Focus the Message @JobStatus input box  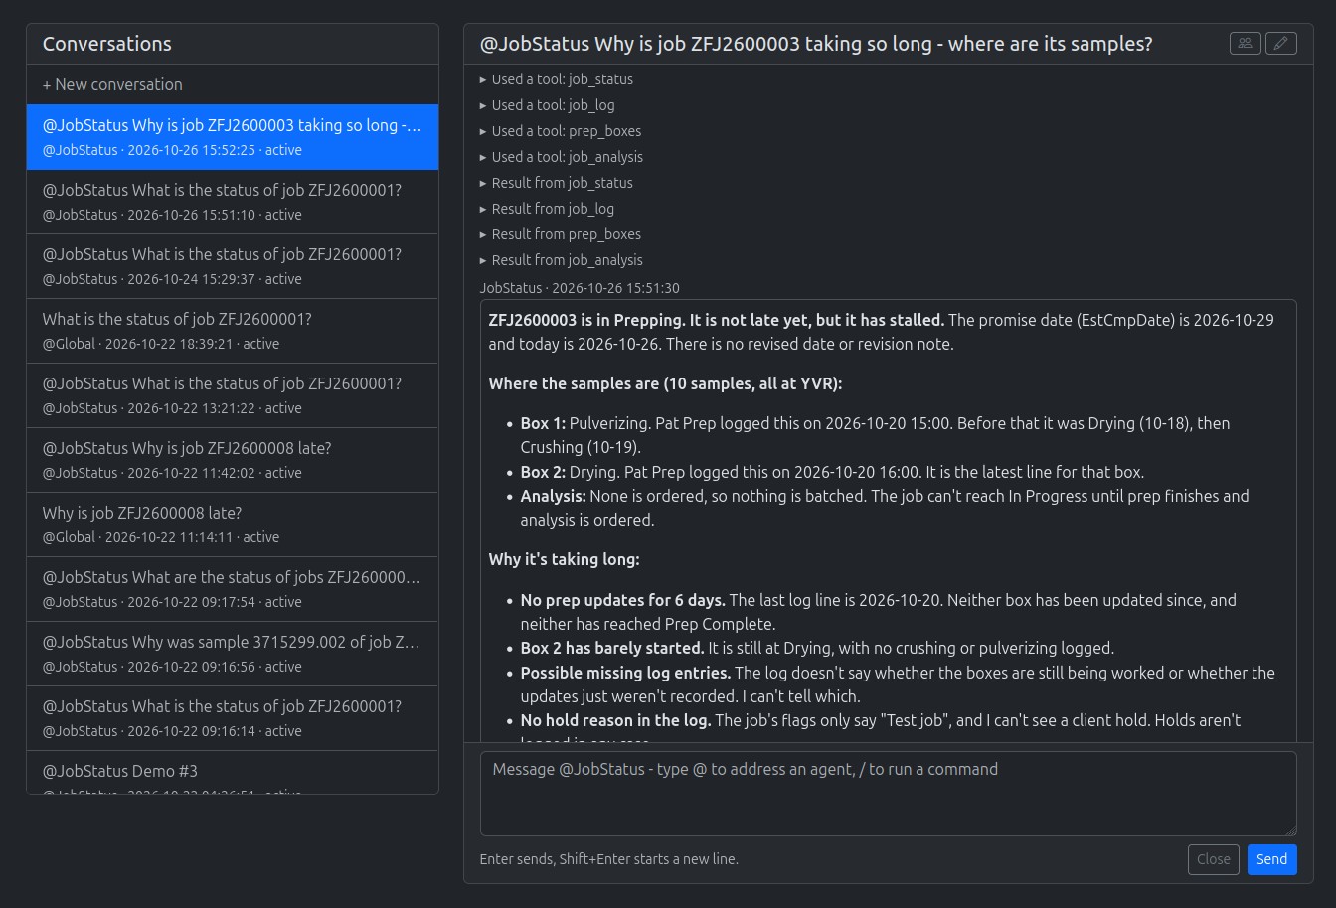point(889,794)
